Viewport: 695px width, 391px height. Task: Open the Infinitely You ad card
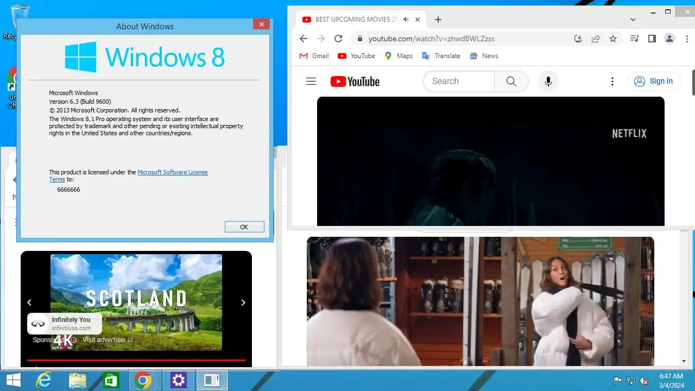click(65, 324)
